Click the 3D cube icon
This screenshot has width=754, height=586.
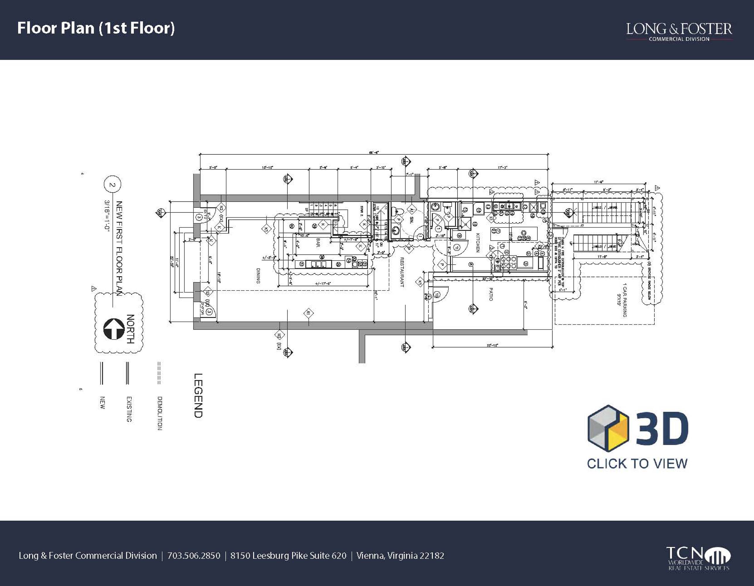[x=608, y=428]
